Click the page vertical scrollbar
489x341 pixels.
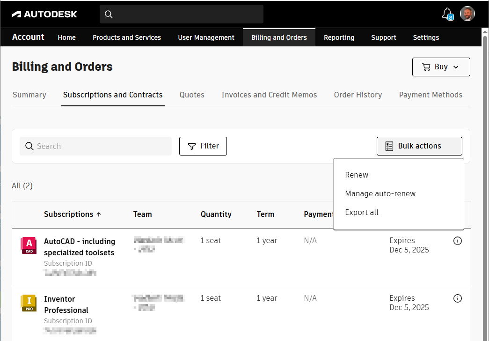[485, 187]
